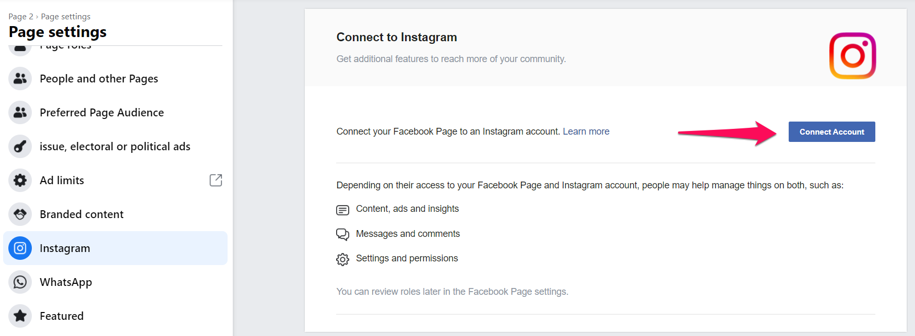Image resolution: width=915 pixels, height=336 pixels.
Task: Click the Page settings breadcrumb link
Action: point(66,17)
